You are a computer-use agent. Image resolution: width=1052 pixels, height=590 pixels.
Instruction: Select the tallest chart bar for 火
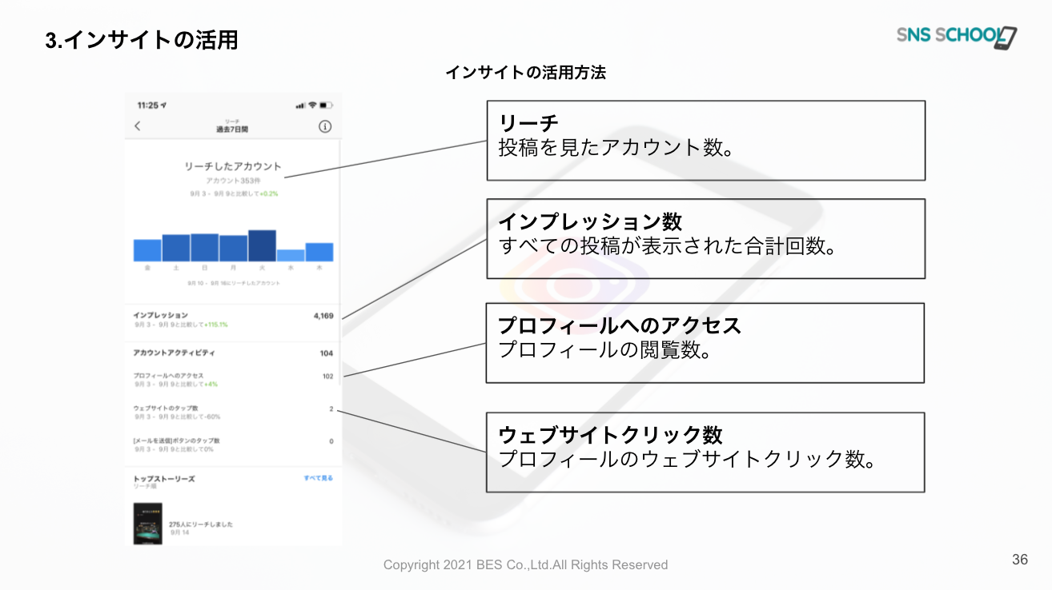[x=262, y=245]
